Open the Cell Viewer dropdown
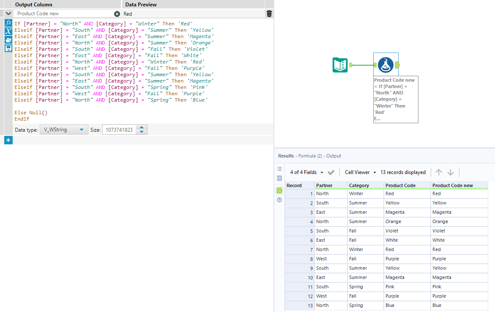 point(360,172)
